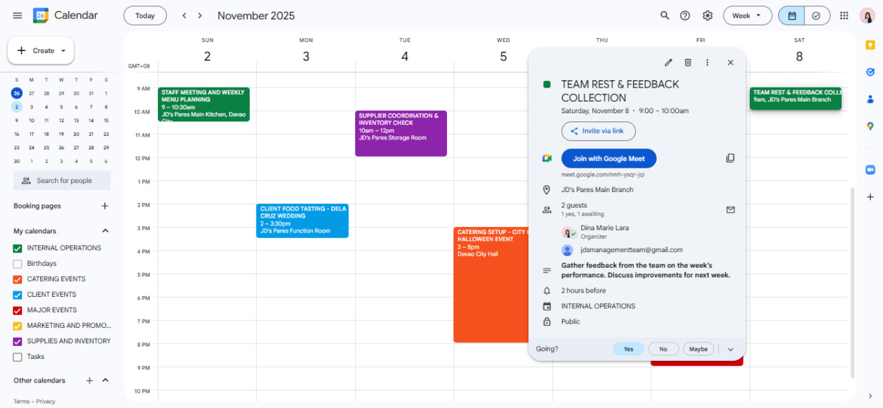Open Staff Meeting and Weekly Menu Planning event
The image size is (883, 408).
coord(204,104)
